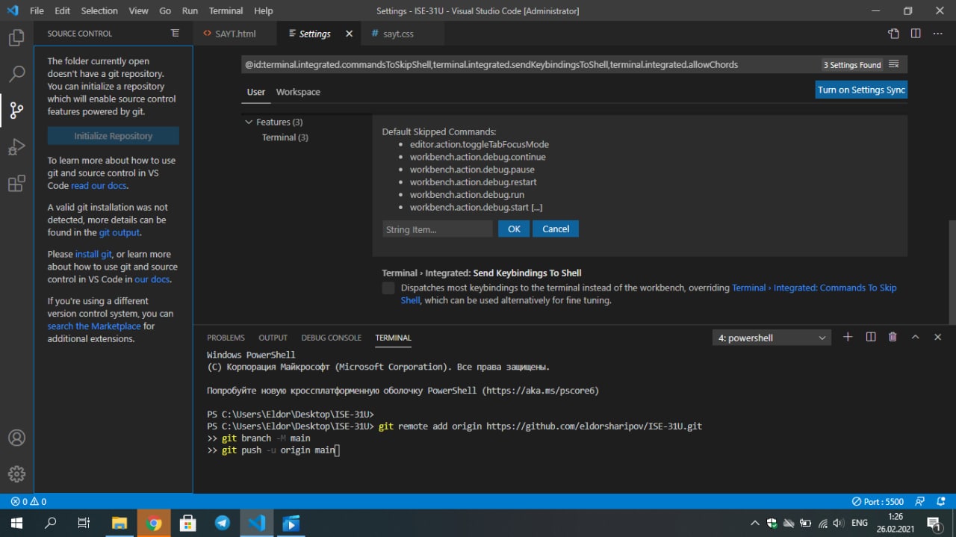Focus the String Item input field

(438, 229)
